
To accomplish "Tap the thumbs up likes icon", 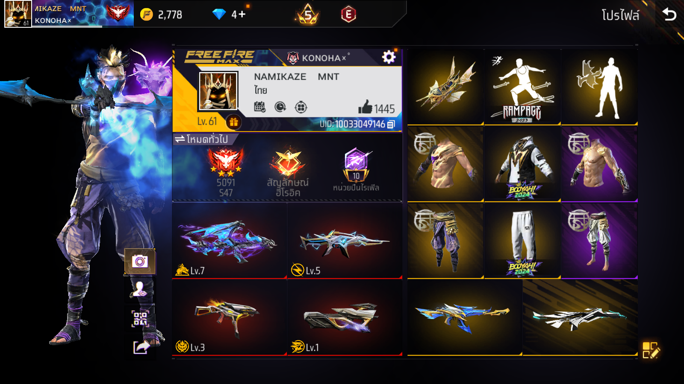I will pos(366,107).
